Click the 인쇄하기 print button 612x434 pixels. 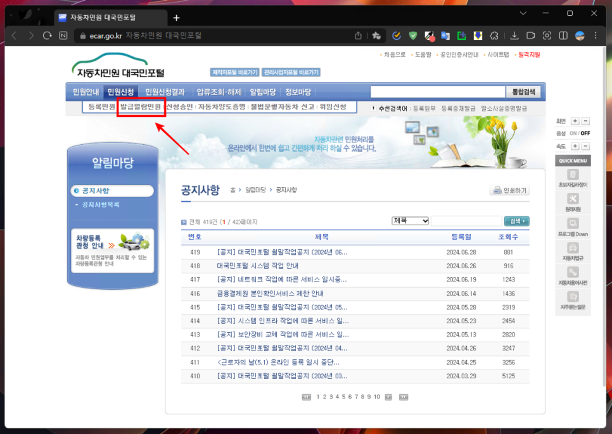coord(509,190)
